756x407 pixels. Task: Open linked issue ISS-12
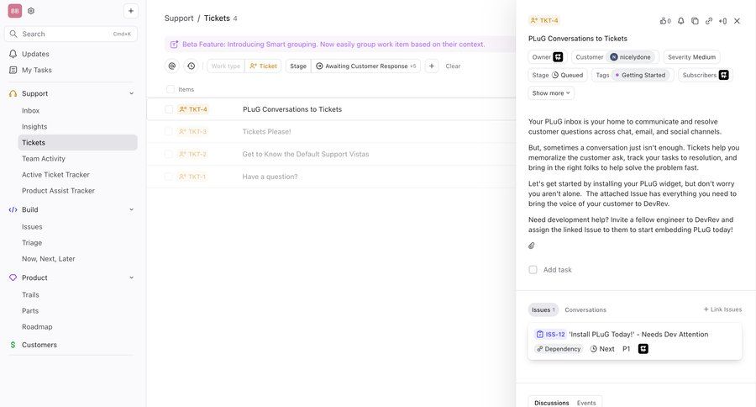(x=635, y=341)
